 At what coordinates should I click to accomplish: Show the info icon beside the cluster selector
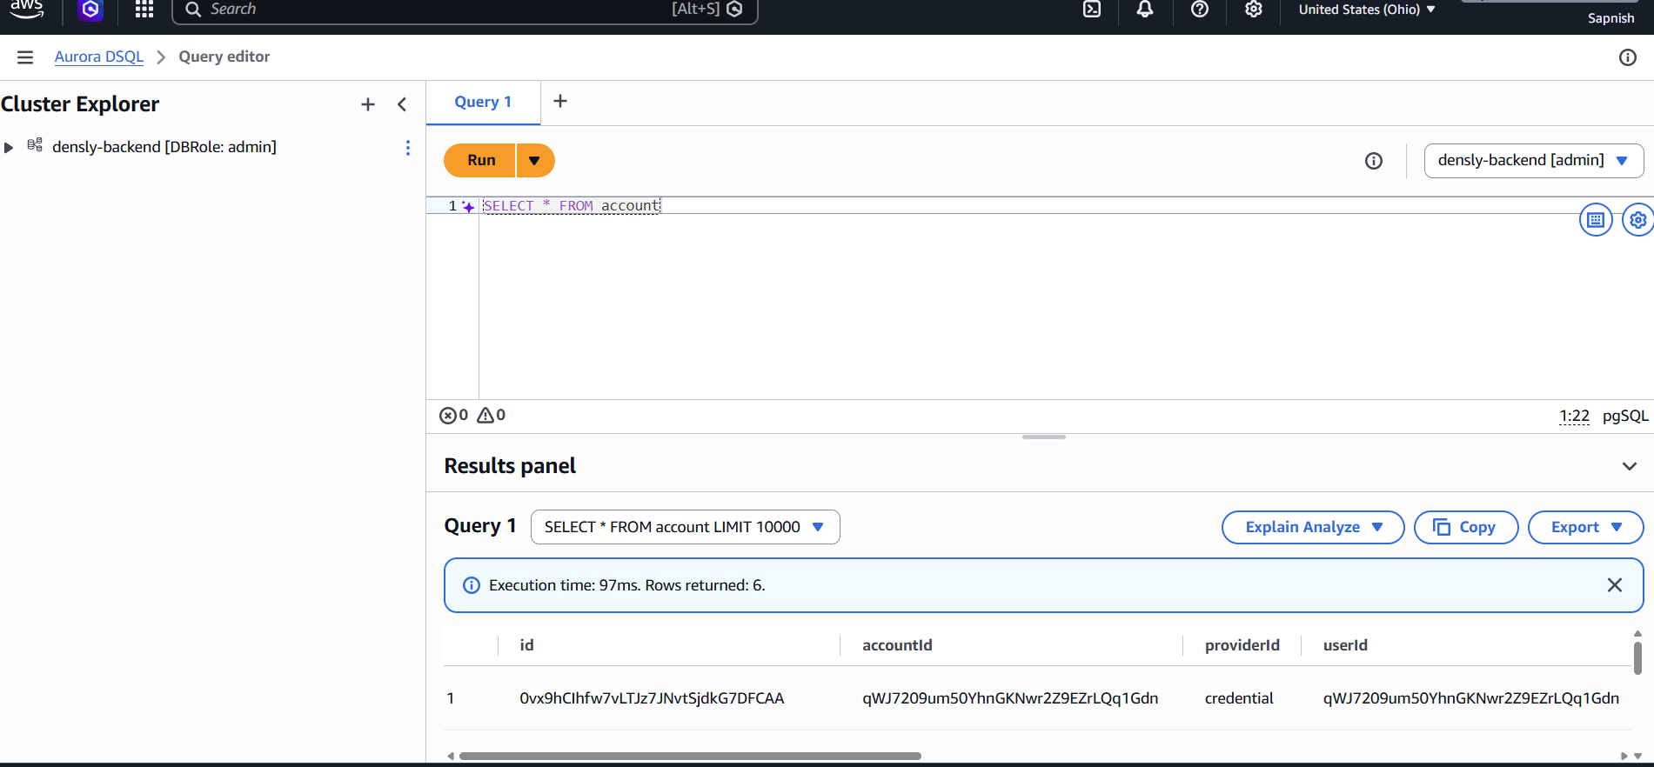[1374, 161]
